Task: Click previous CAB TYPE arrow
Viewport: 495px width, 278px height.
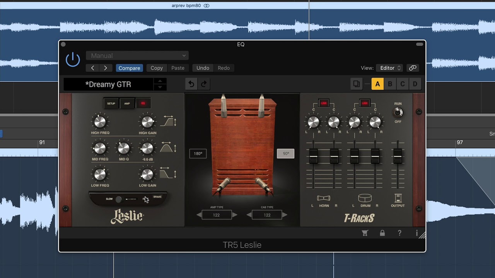Action: [x=249, y=215]
